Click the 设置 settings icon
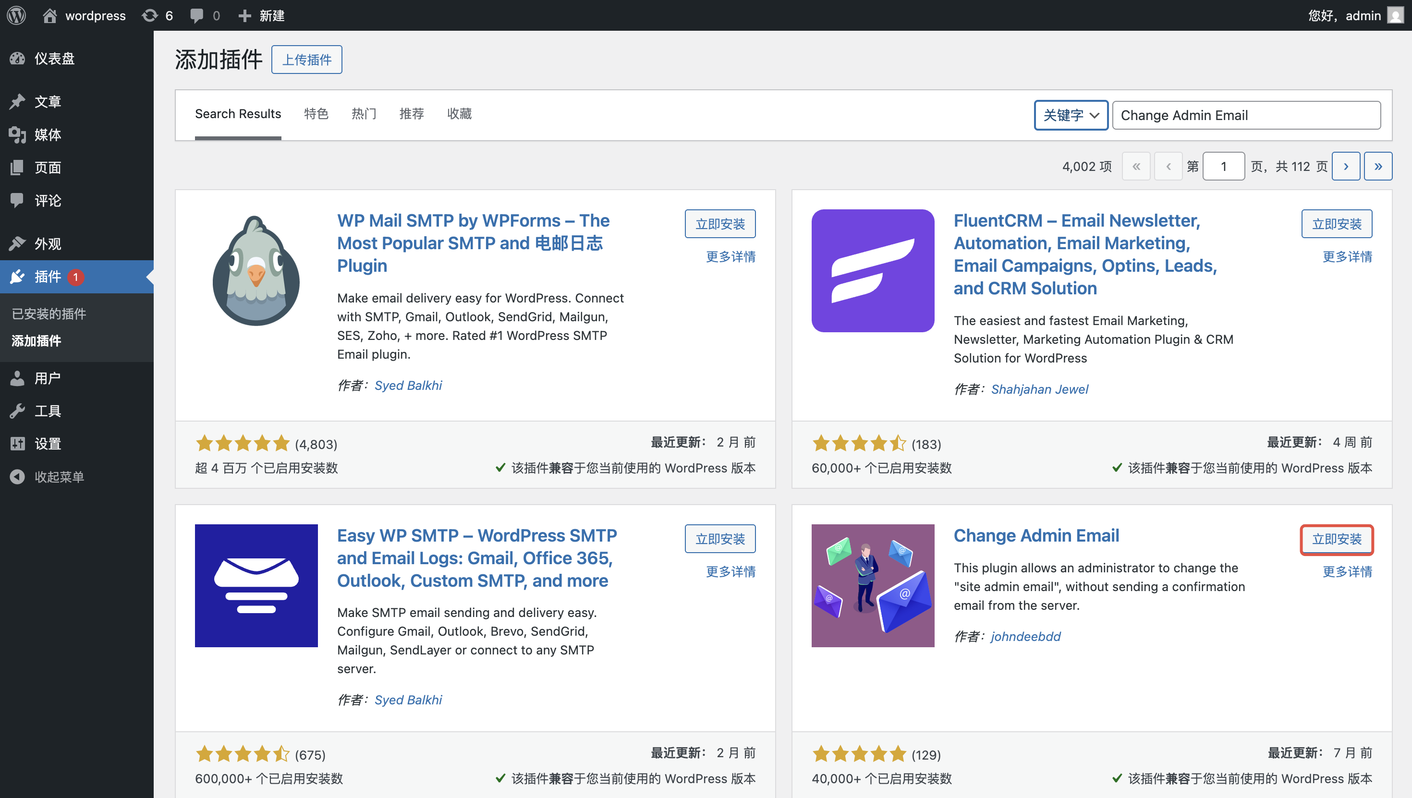 (18, 443)
